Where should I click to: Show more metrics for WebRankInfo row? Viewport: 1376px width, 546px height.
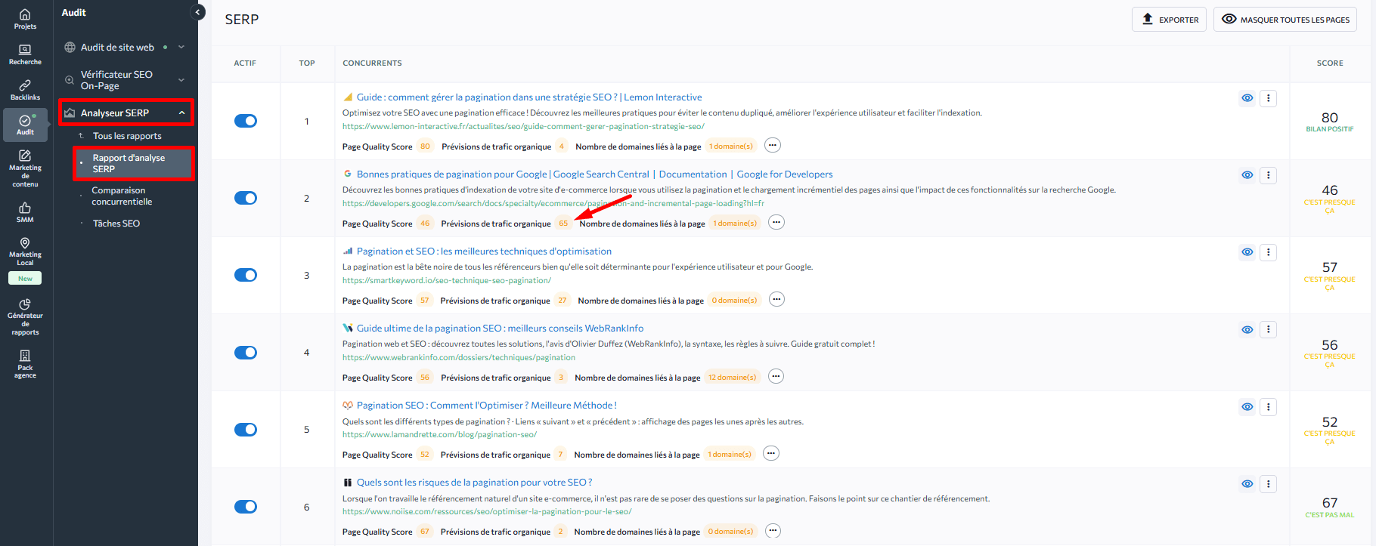[776, 376]
